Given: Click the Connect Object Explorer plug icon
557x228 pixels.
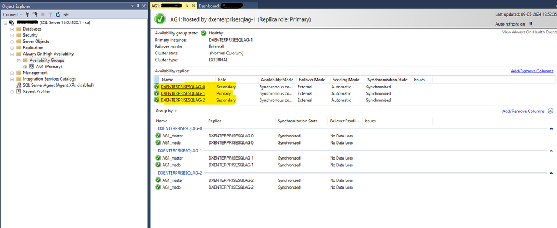Looking at the screenshot, I should click(x=28, y=14).
